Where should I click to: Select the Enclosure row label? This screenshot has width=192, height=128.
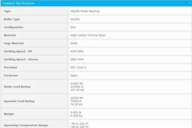[x=11, y=76]
